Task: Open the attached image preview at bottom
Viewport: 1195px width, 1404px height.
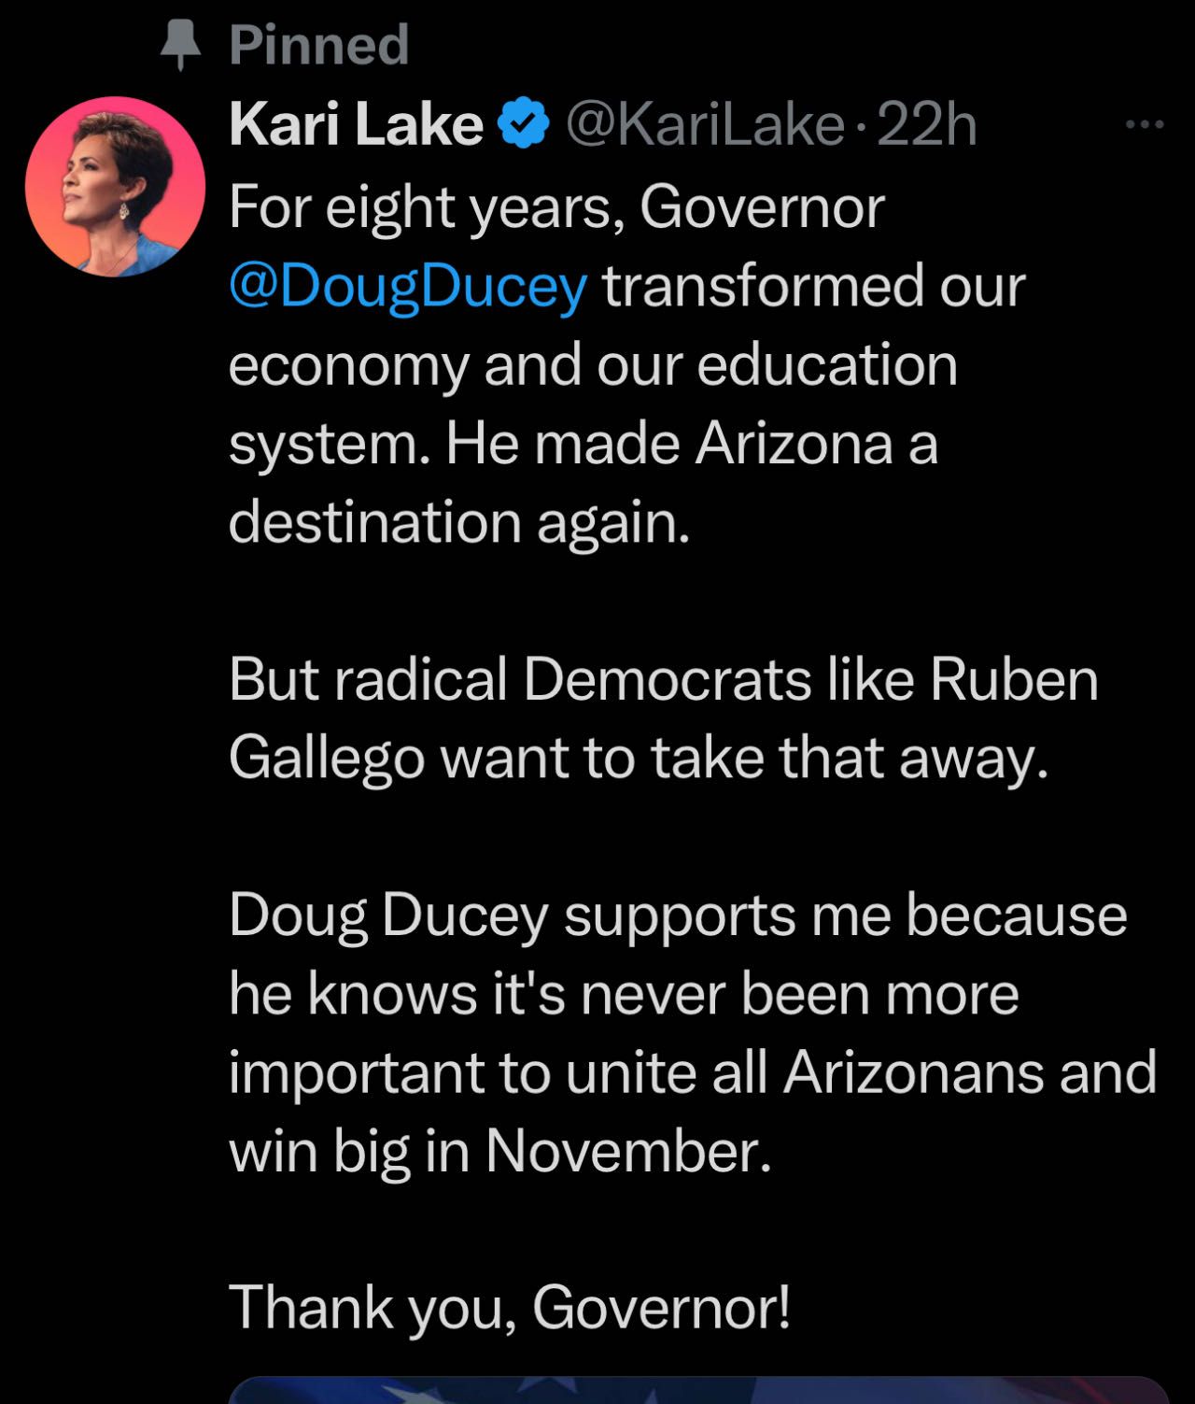Action: [x=698, y=1390]
